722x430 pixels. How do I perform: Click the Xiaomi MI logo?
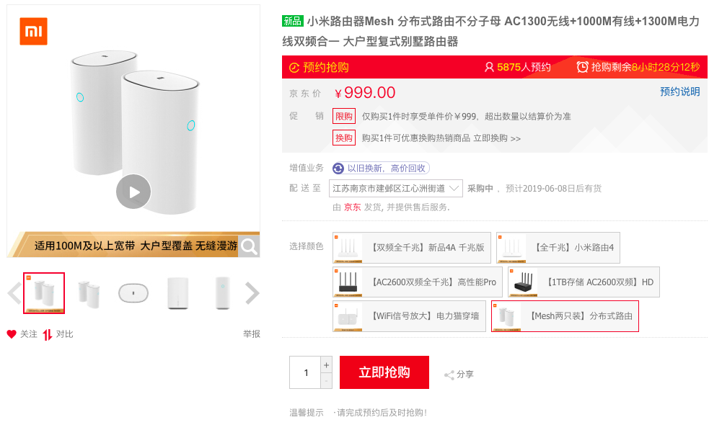click(33, 32)
